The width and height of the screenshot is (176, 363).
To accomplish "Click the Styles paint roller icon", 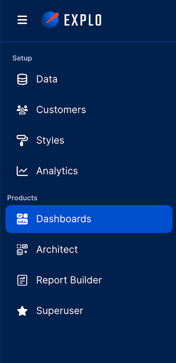I will point(22,140).
